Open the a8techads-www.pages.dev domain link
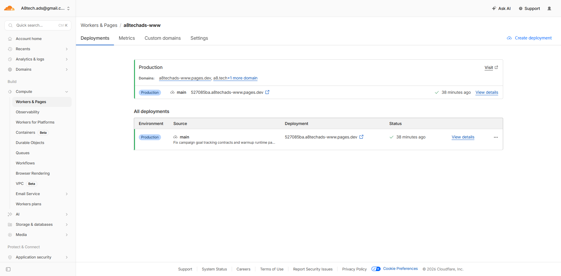The image size is (561, 276). pyautogui.click(x=185, y=78)
